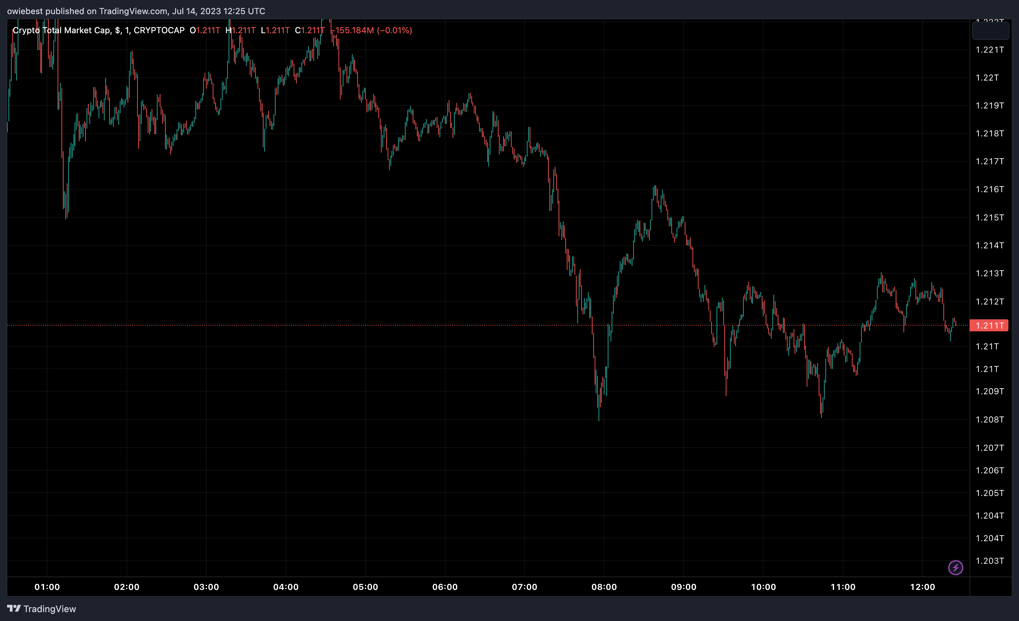Click the 1.22T price axis label

pyautogui.click(x=987, y=77)
